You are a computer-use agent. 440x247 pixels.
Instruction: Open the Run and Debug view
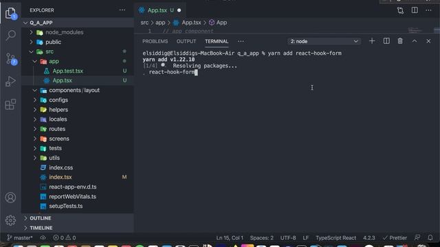11,81
